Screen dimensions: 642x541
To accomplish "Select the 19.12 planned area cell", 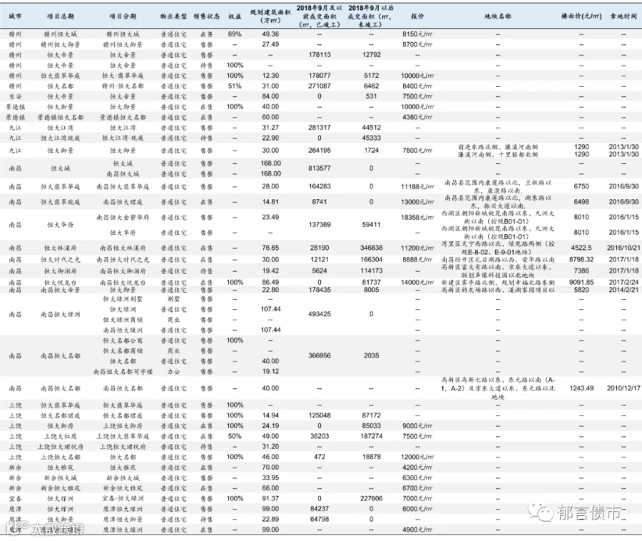I will click(x=270, y=372).
